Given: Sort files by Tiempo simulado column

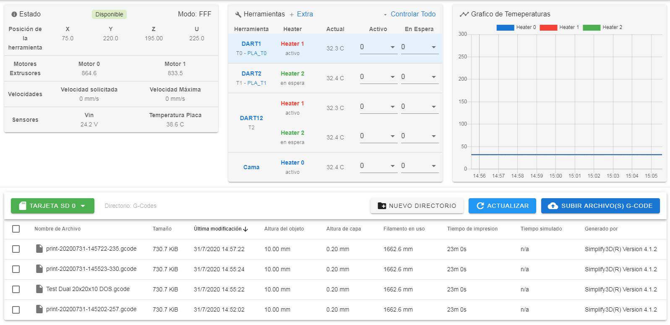Looking at the screenshot, I should pos(541,229).
